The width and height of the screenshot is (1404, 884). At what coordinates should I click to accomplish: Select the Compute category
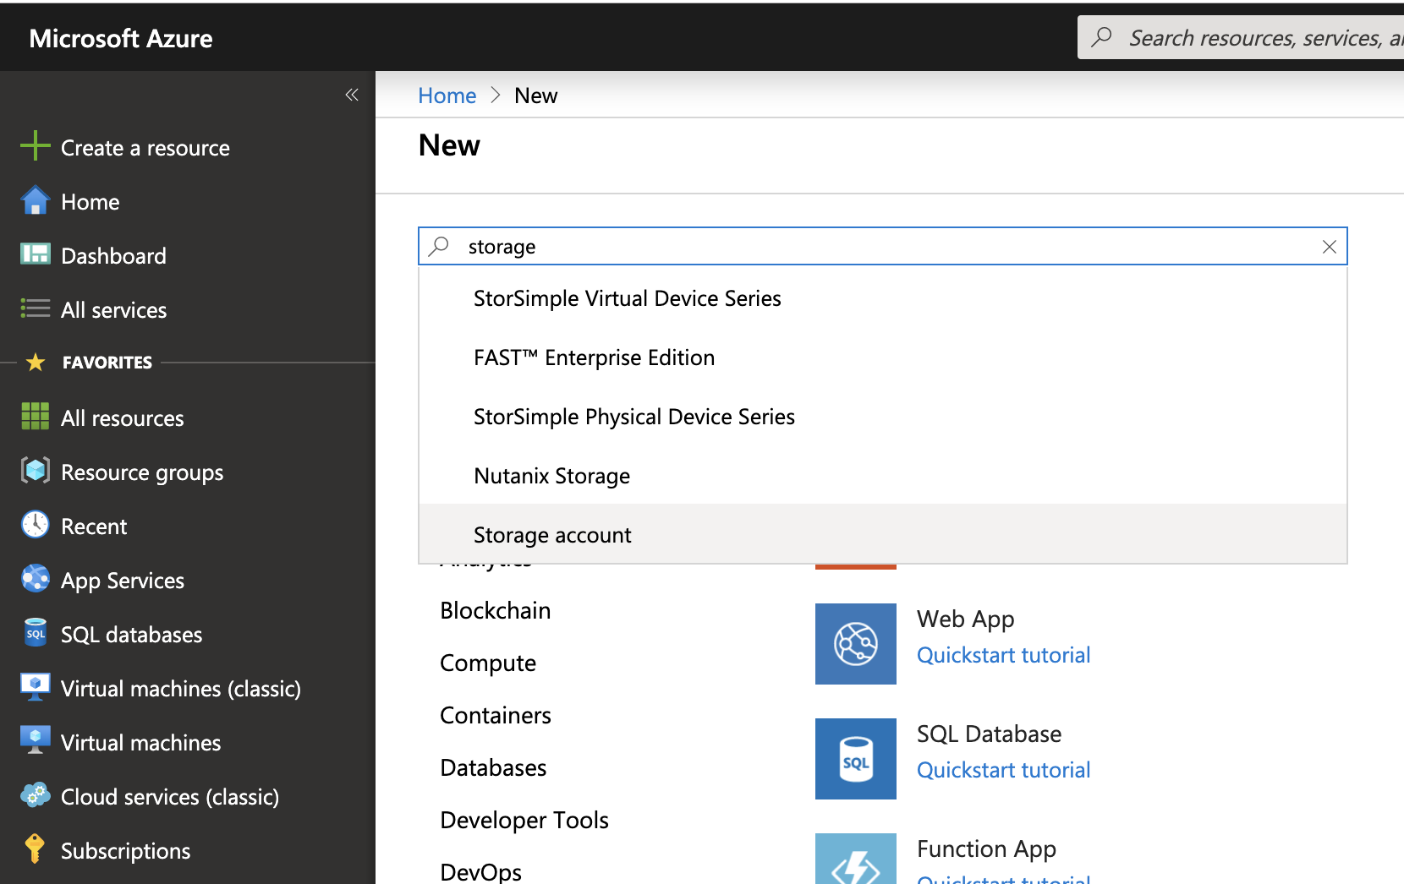(488, 663)
